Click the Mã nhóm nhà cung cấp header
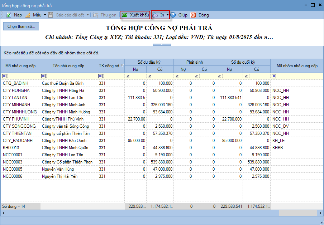Screen dimensions: 324x225 click(x=297, y=66)
